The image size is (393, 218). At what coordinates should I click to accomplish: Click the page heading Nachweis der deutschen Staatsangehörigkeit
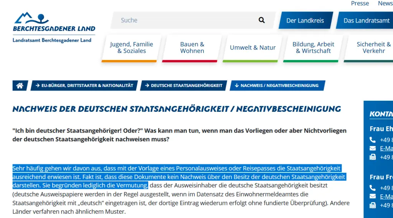point(177,109)
